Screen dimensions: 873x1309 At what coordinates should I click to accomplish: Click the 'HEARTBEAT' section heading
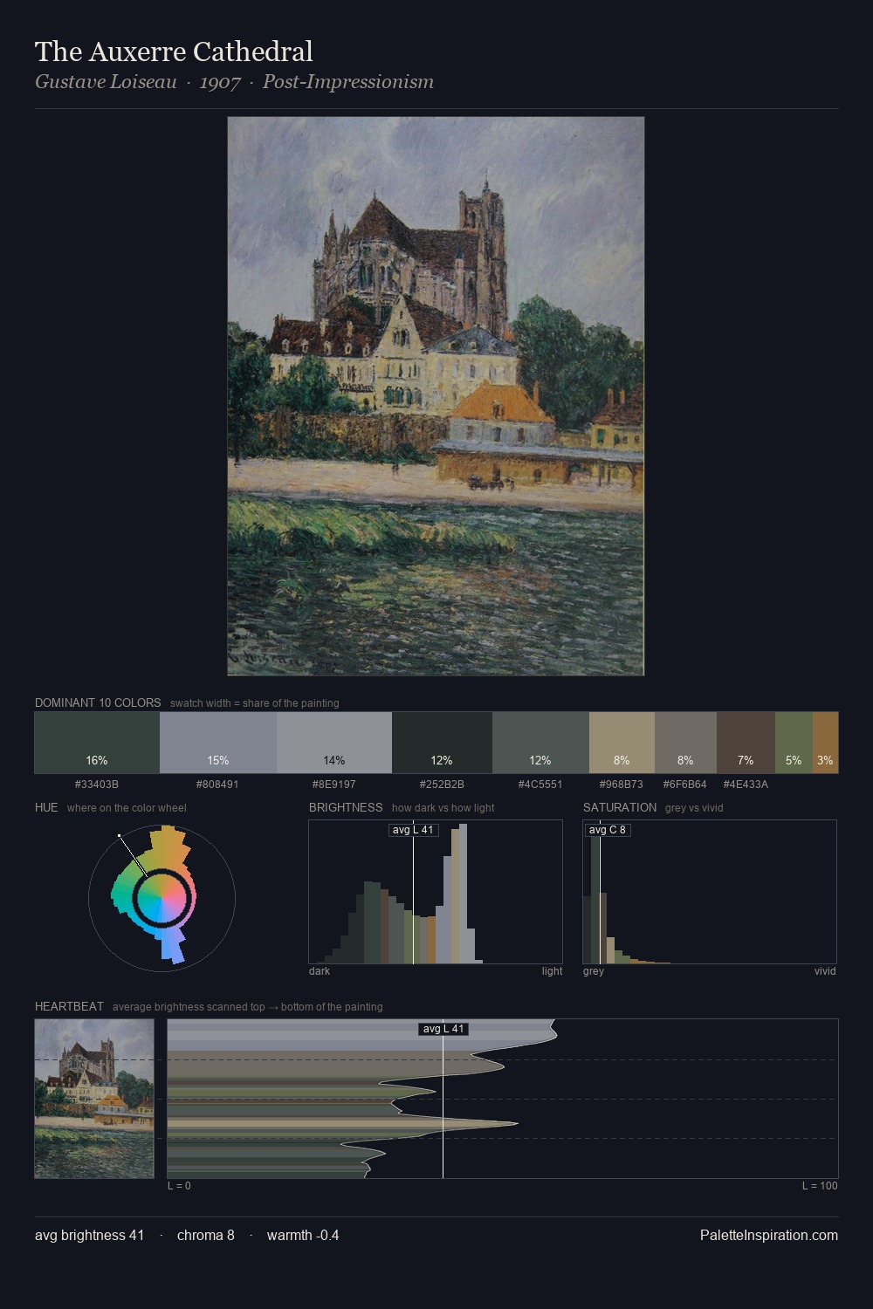(x=69, y=1006)
